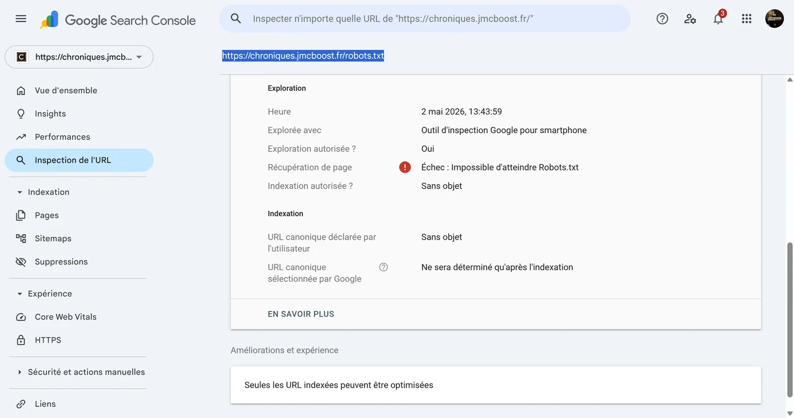Click the Liens link icon
The height and width of the screenshot is (418, 794).
click(21, 404)
